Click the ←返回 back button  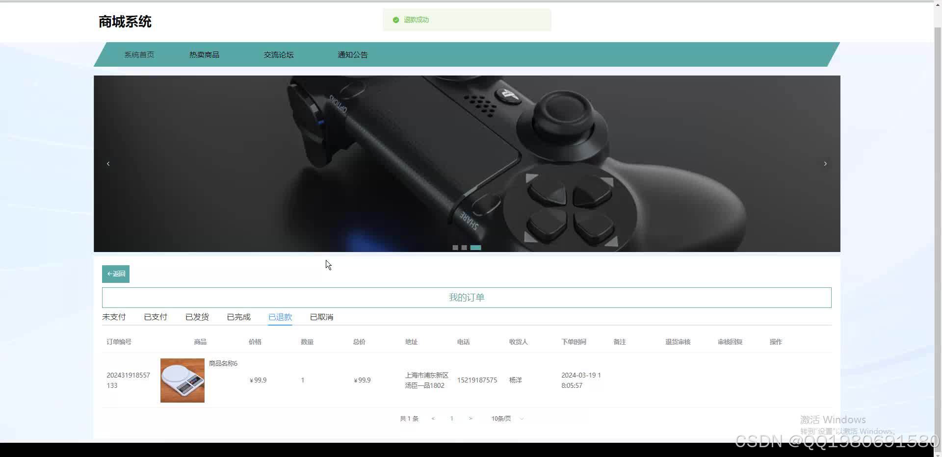116,274
